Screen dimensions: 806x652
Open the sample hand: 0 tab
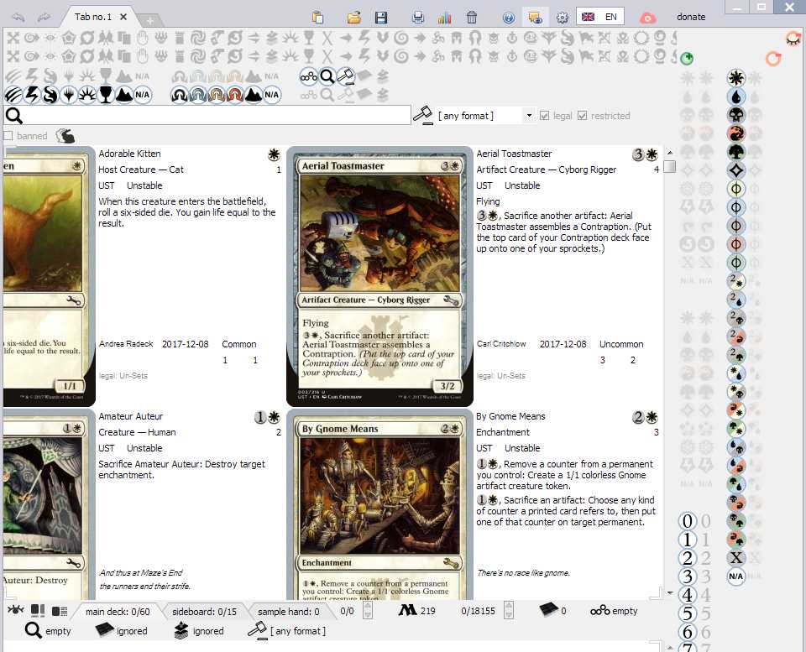(x=288, y=612)
